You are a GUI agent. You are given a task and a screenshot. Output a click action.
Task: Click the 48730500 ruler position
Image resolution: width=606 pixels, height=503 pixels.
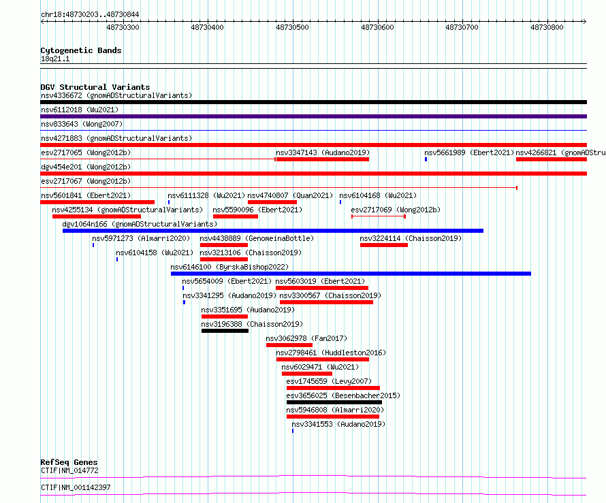click(293, 27)
